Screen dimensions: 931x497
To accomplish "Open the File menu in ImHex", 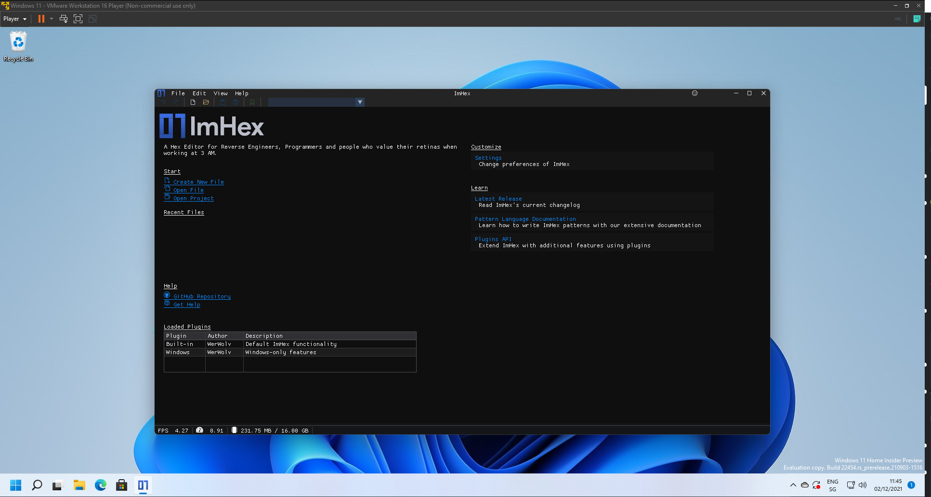I will 178,93.
